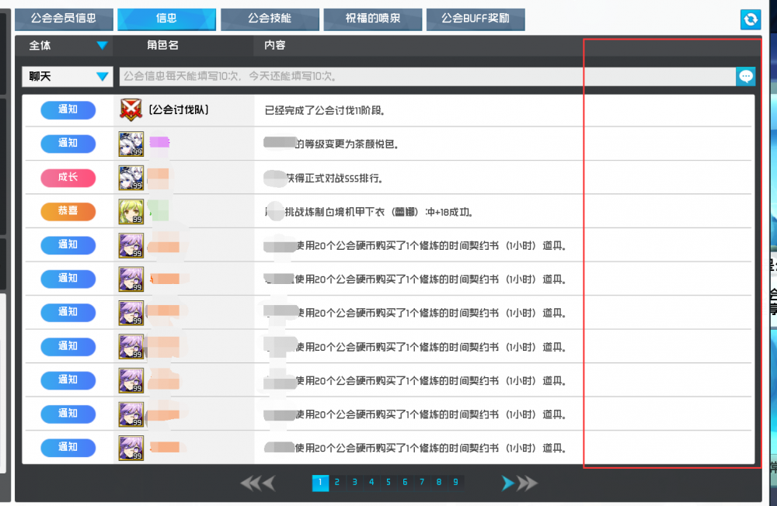Switch to the 祝福的喷泉 tab
777x506 pixels.
pos(373,19)
